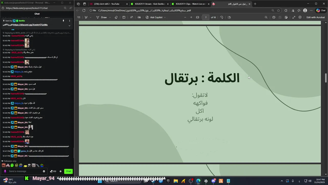Add this page to favorites star
Image resolution: width=328 pixels, height=185 pixels.
pyautogui.click(x=279, y=11)
